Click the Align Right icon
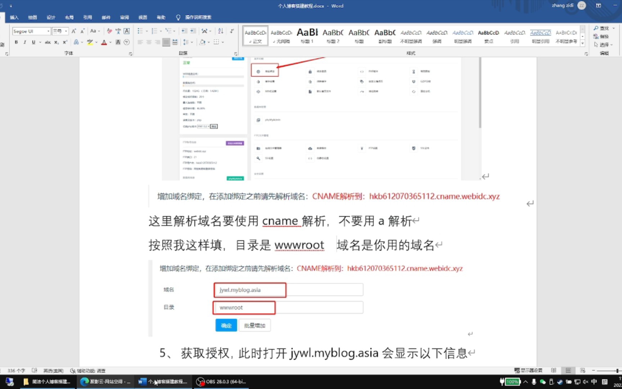 [x=157, y=42]
